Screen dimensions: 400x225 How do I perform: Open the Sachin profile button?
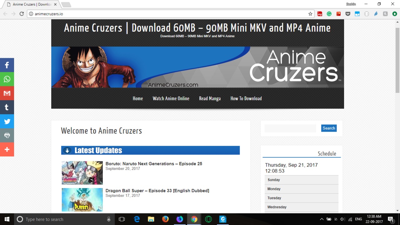[x=351, y=4]
